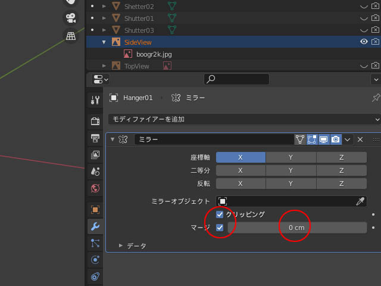
Task: Enable 反転 X button
Action: coord(241,184)
